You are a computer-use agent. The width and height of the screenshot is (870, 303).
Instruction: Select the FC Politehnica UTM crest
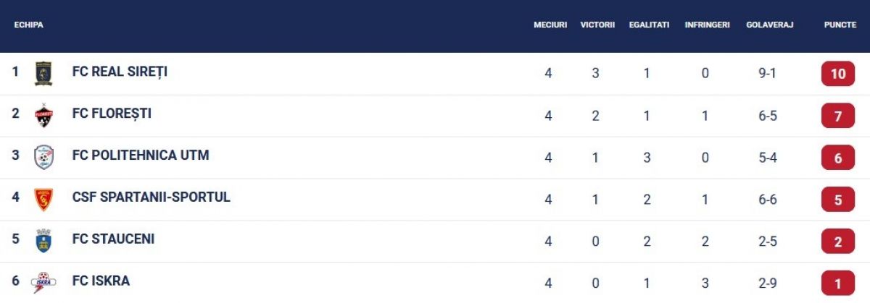(x=43, y=157)
